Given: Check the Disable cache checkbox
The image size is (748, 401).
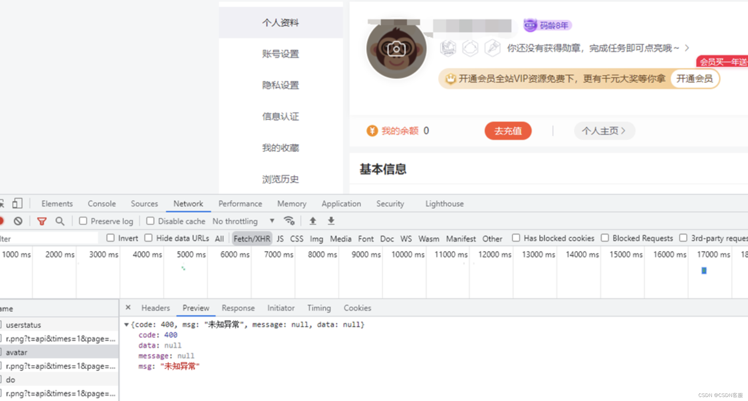Looking at the screenshot, I should [150, 221].
